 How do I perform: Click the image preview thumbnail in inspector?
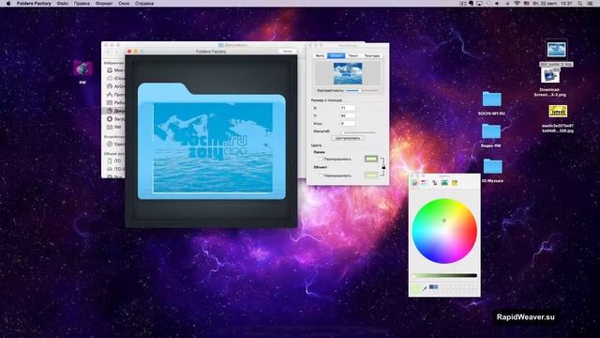click(x=348, y=73)
